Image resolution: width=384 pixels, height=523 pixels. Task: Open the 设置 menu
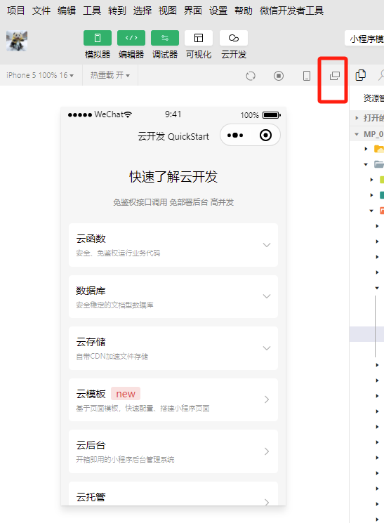[x=218, y=11]
